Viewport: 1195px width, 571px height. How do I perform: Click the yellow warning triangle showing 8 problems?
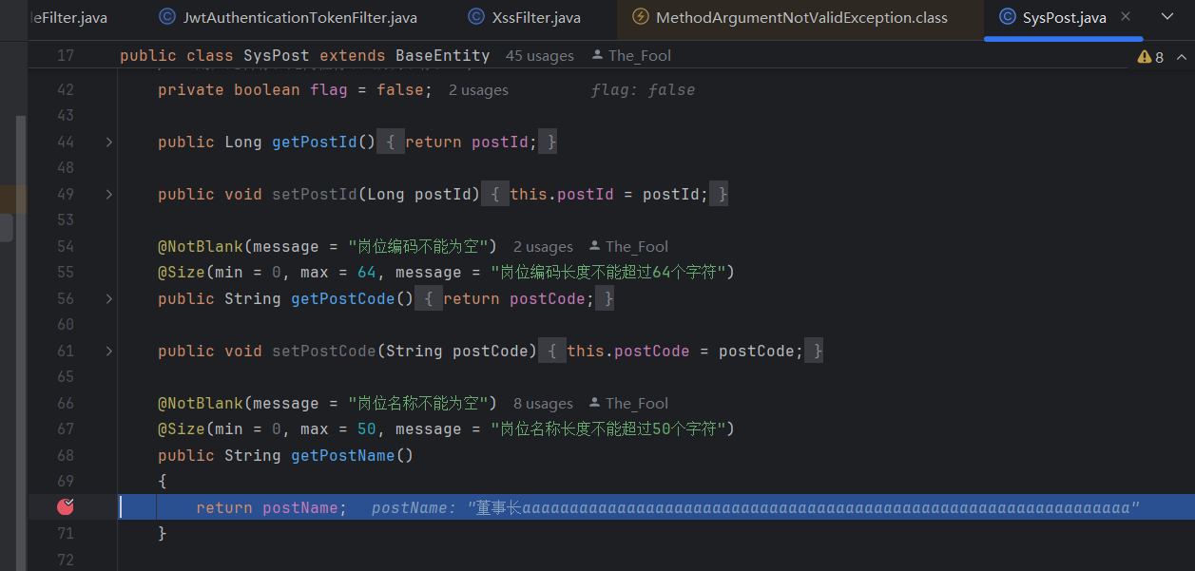point(1144,57)
